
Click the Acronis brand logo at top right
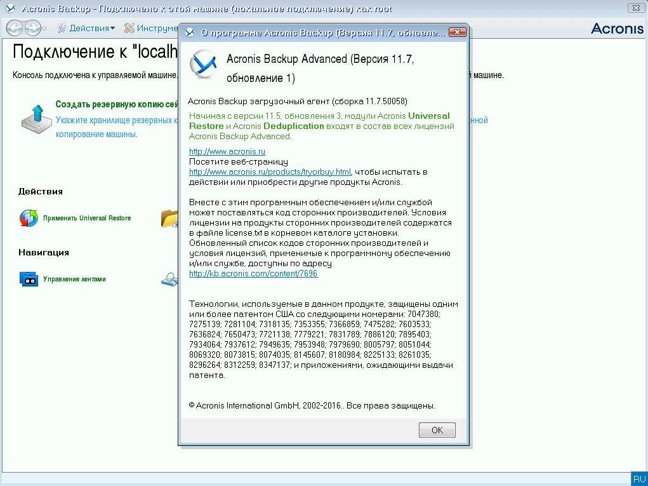tap(618, 28)
